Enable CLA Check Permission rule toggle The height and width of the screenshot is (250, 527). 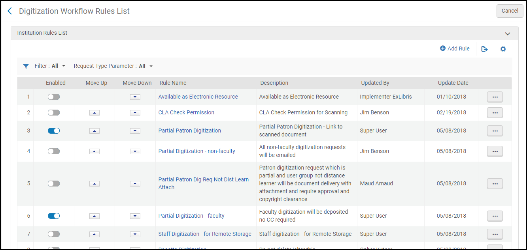(54, 113)
